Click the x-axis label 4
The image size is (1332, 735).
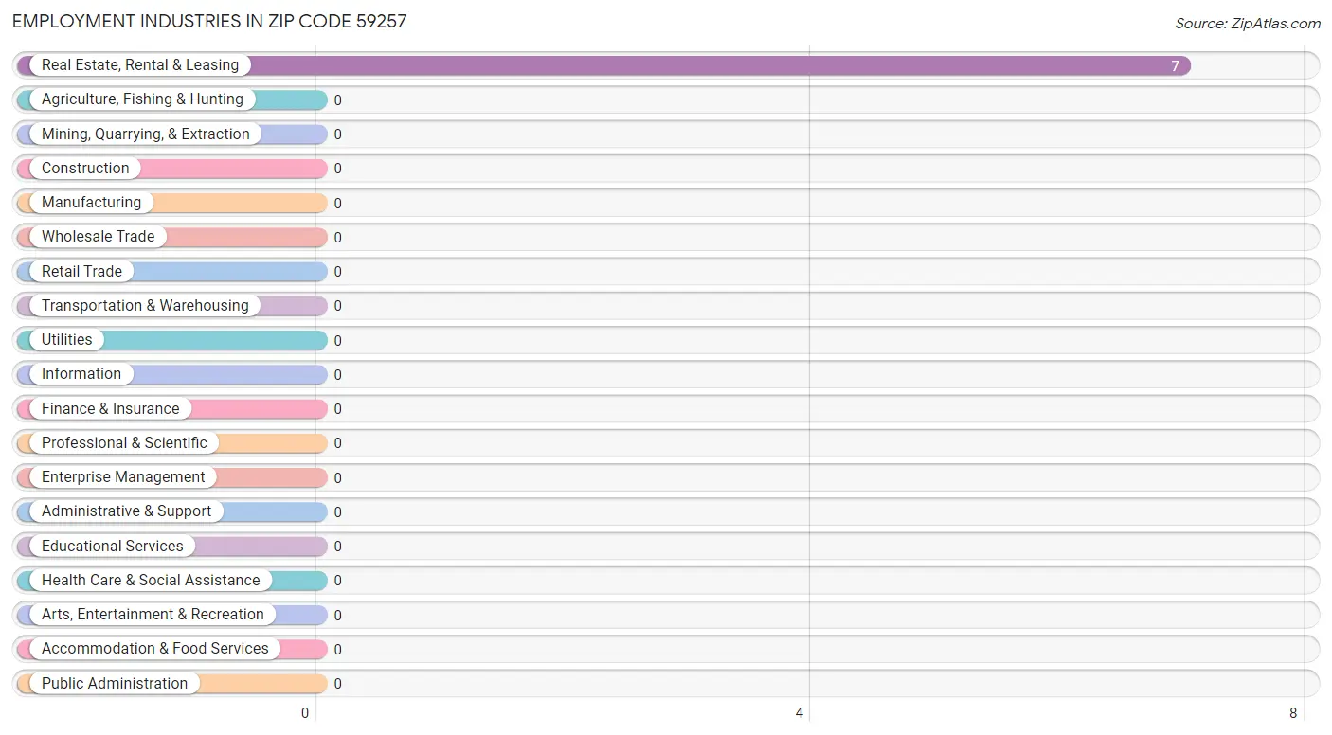point(800,713)
